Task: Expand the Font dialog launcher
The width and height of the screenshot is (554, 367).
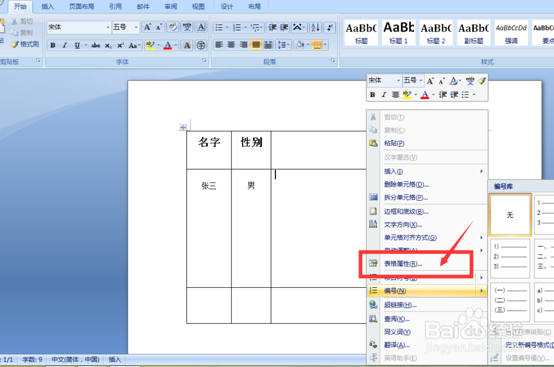Action: click(204, 61)
